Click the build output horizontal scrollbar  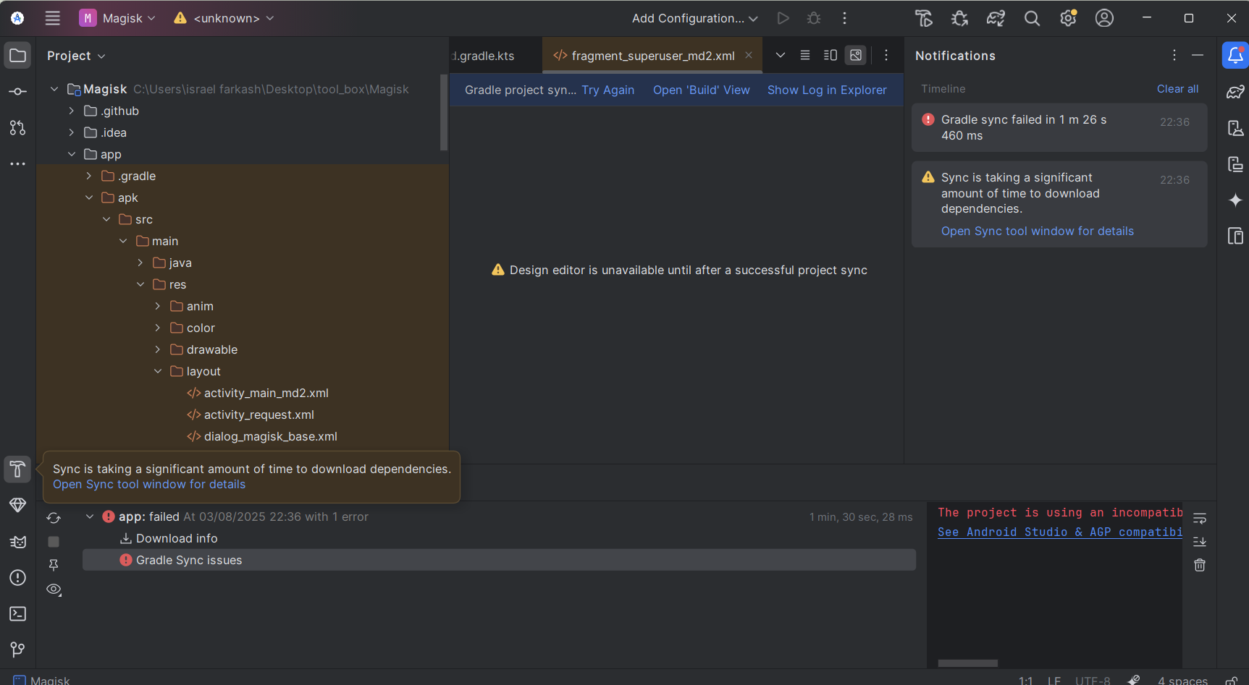click(967, 663)
